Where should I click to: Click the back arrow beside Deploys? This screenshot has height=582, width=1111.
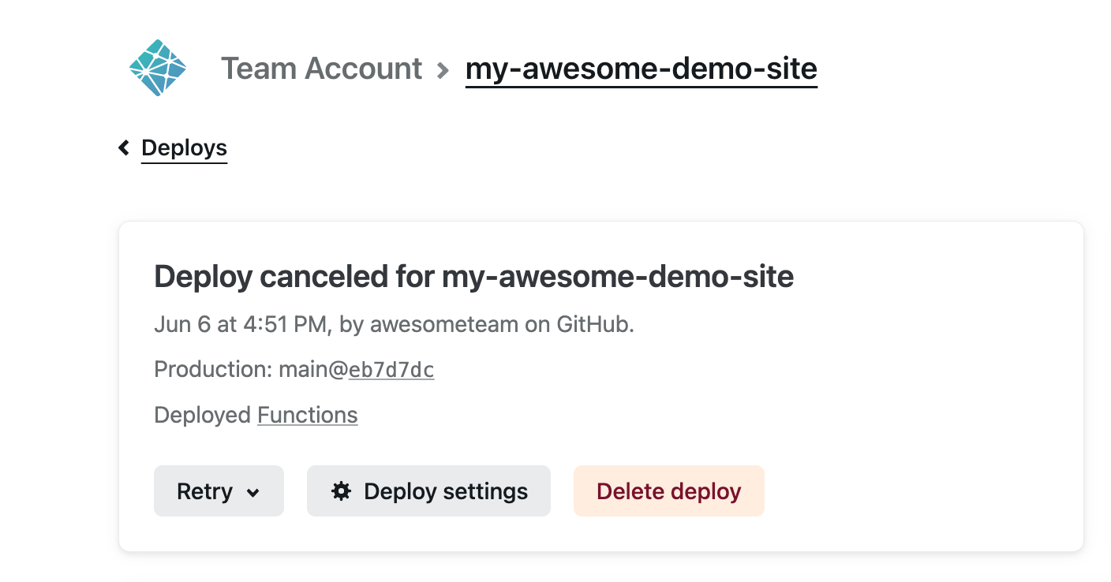(124, 147)
